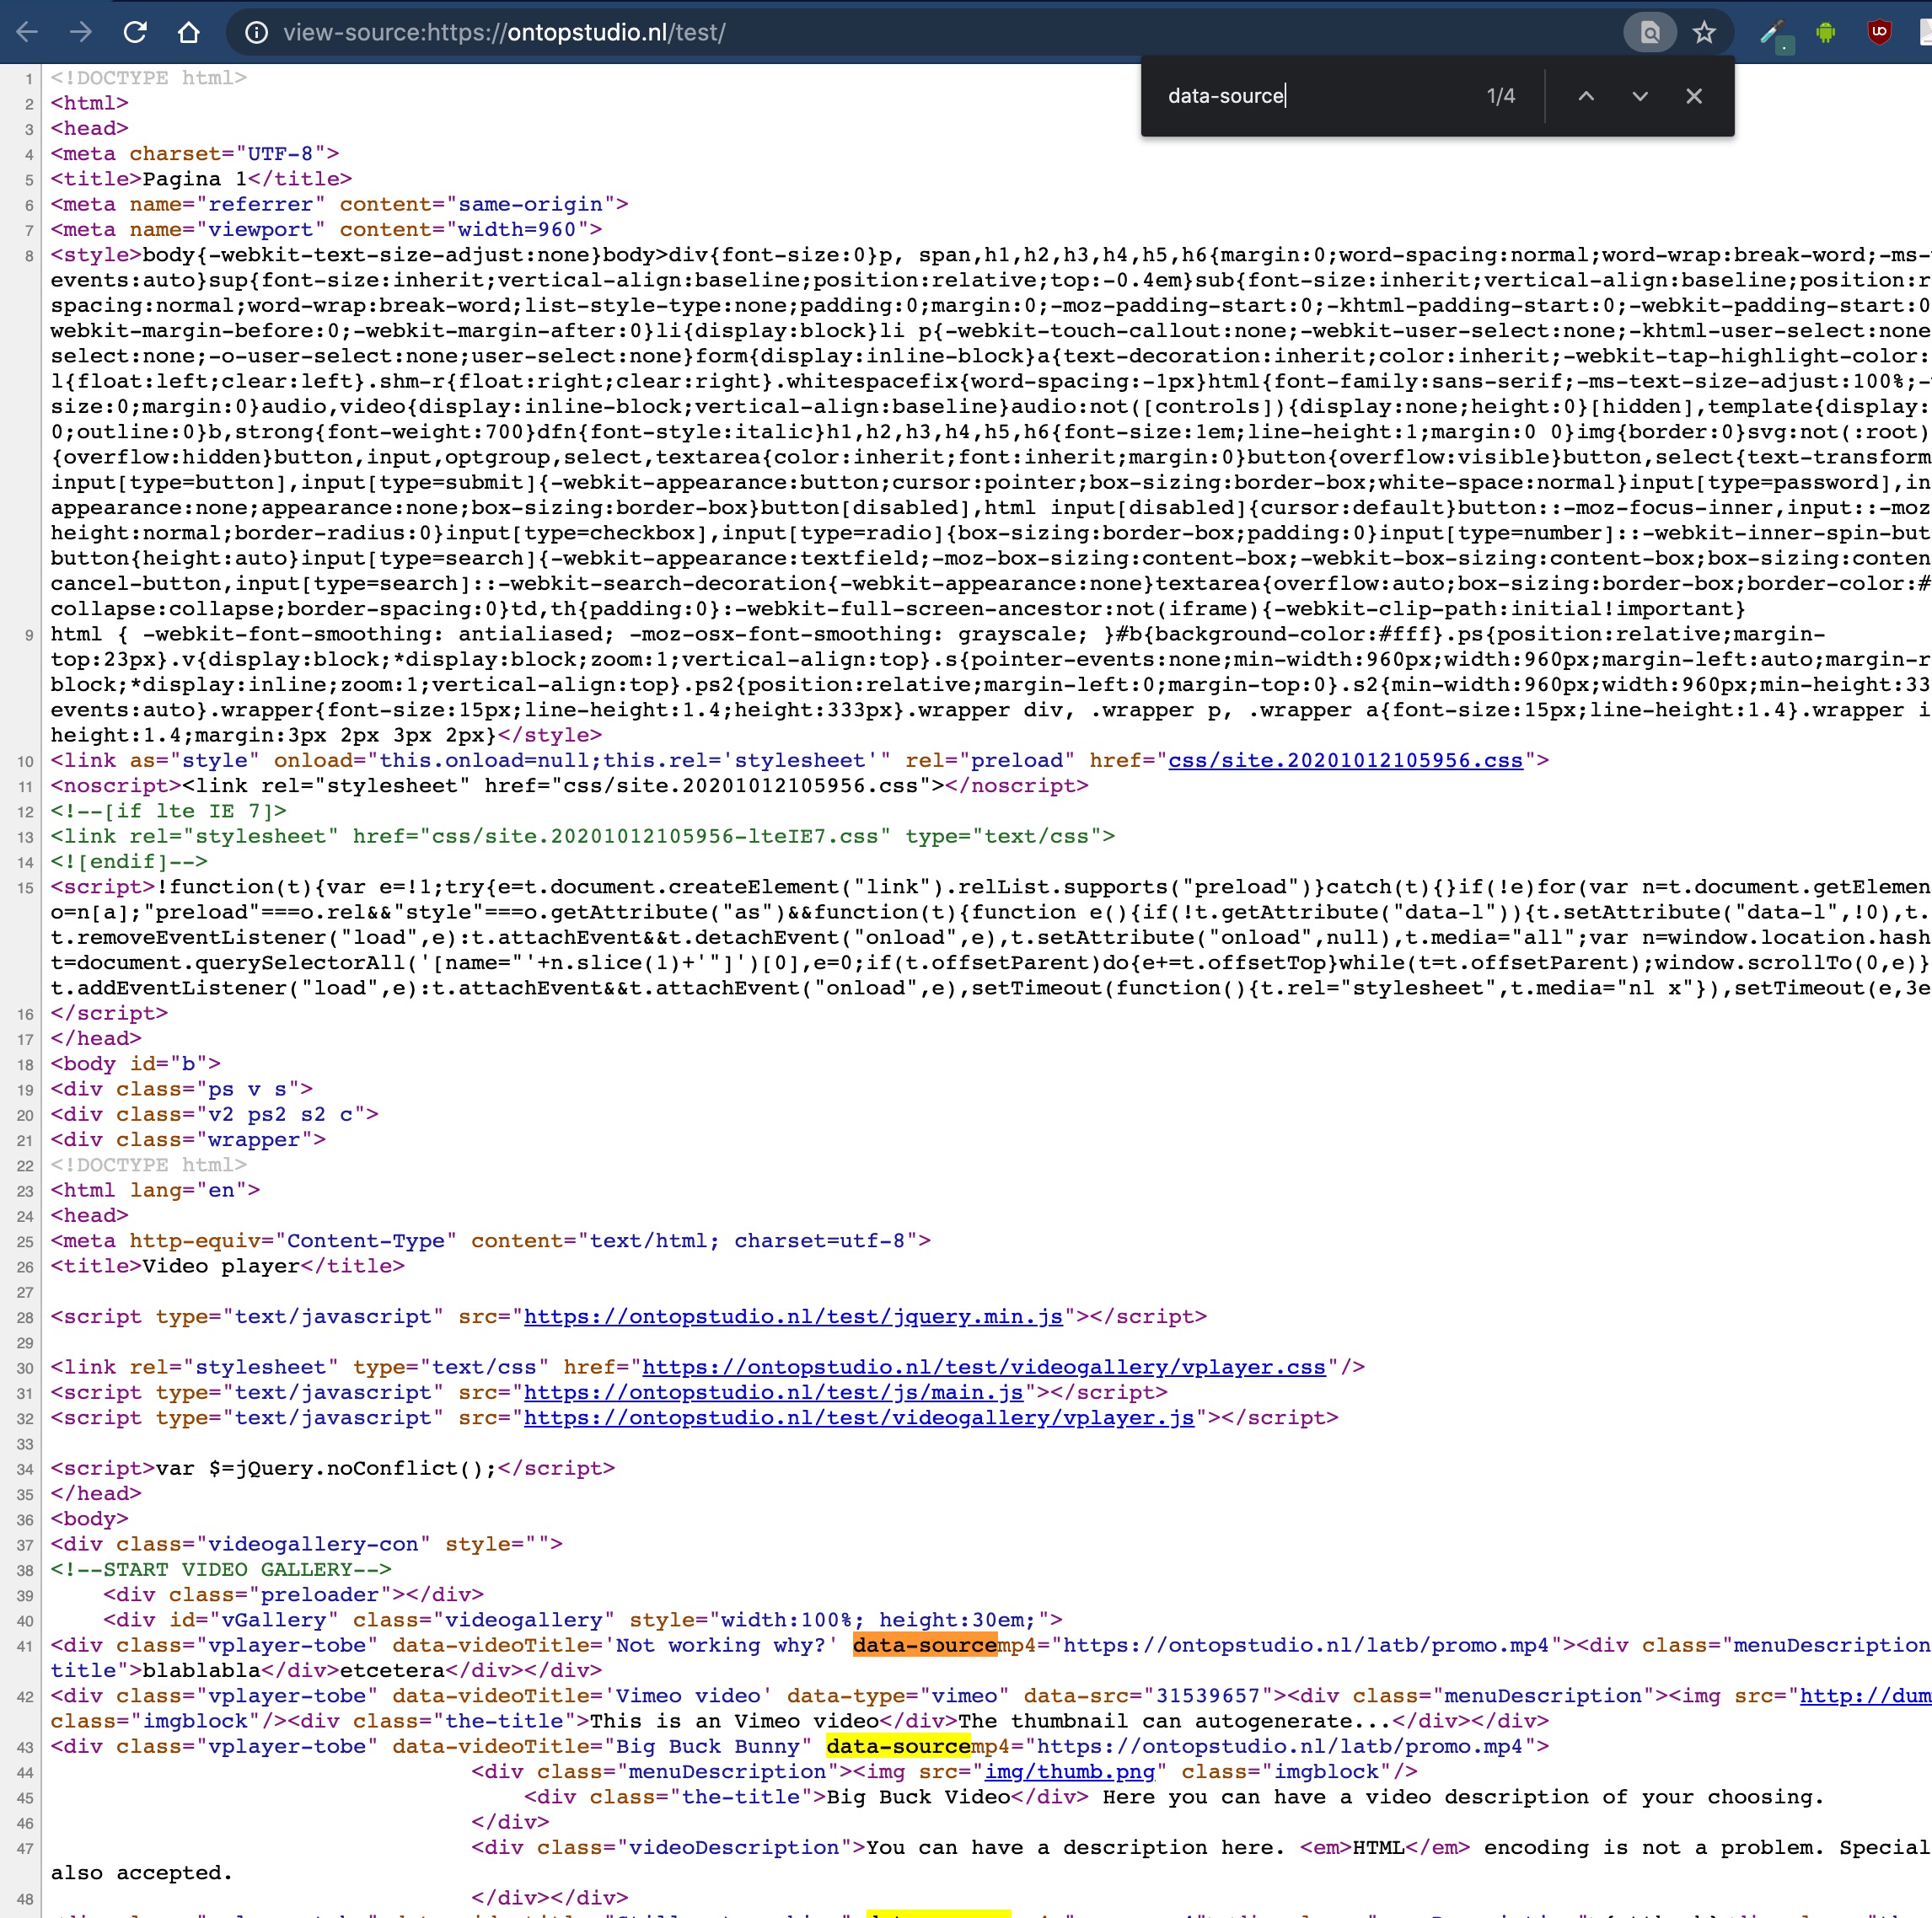The width and height of the screenshot is (1932, 1918).
Task: Click the yellow data-source match on line 43
Action: [x=898, y=1746]
